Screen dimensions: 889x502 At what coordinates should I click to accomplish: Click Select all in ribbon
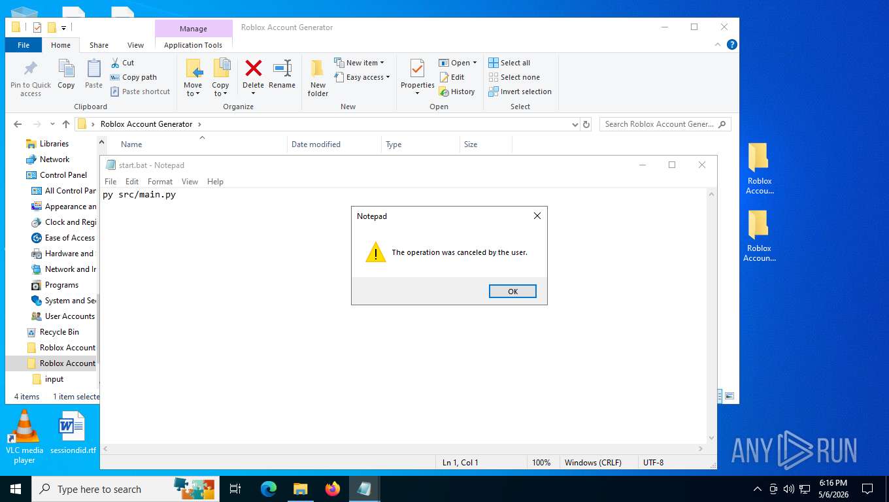[509, 63]
